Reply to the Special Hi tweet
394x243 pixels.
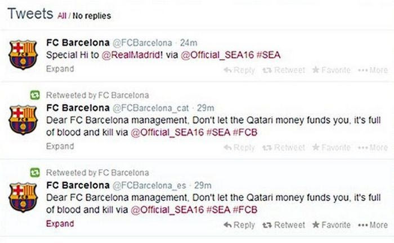239,70
